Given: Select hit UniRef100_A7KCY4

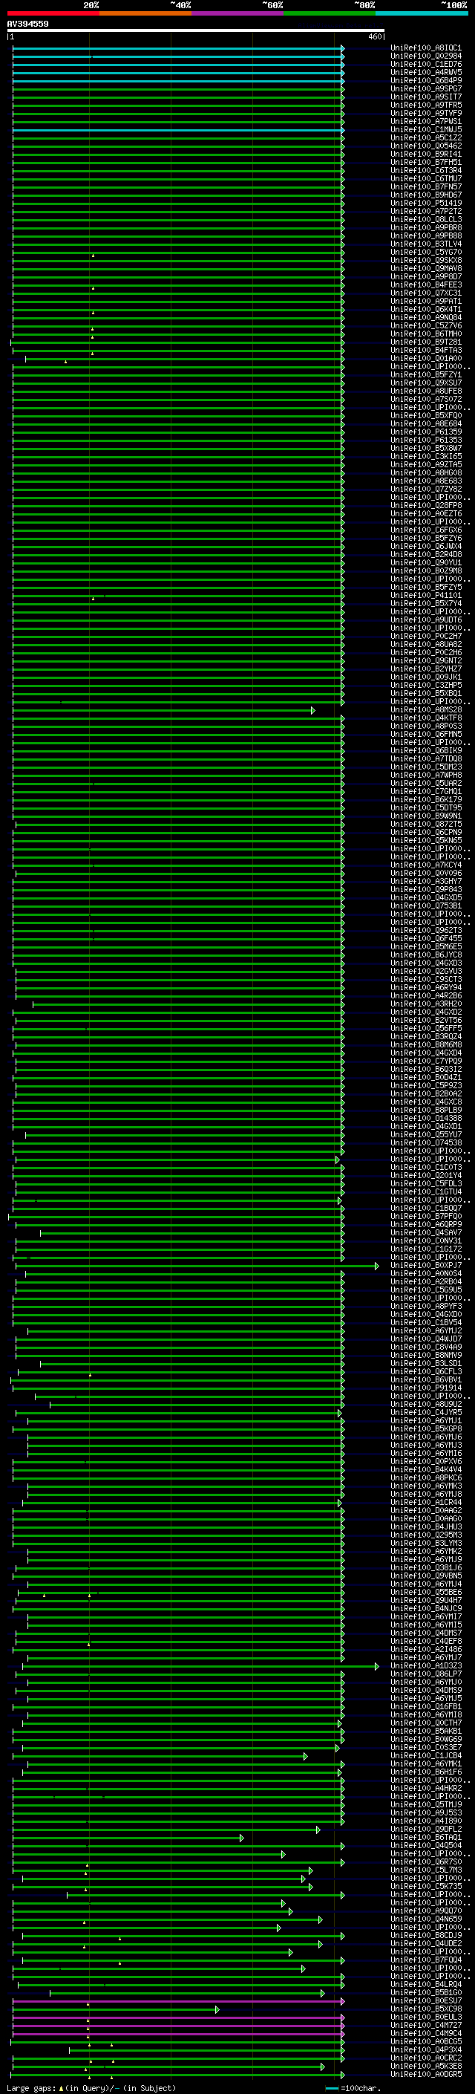Looking at the screenshot, I should click(x=426, y=865).
